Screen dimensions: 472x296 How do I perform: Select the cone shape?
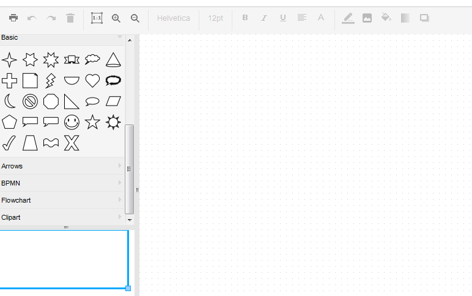[x=113, y=59]
